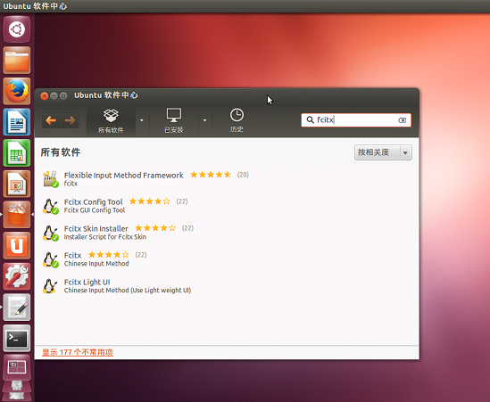Show the 已安装 installed software view

coord(174,121)
